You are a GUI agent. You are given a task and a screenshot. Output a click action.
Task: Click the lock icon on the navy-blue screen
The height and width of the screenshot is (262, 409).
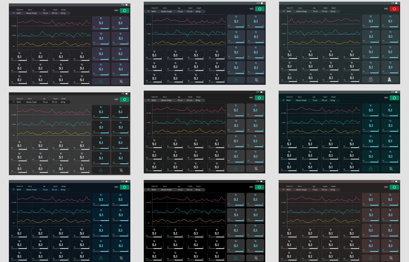click(101, 258)
